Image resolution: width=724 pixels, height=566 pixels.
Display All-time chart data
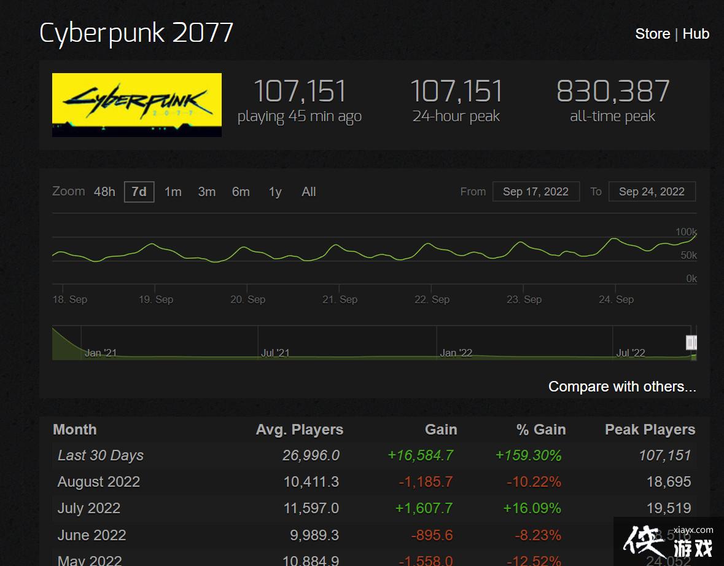coord(308,192)
